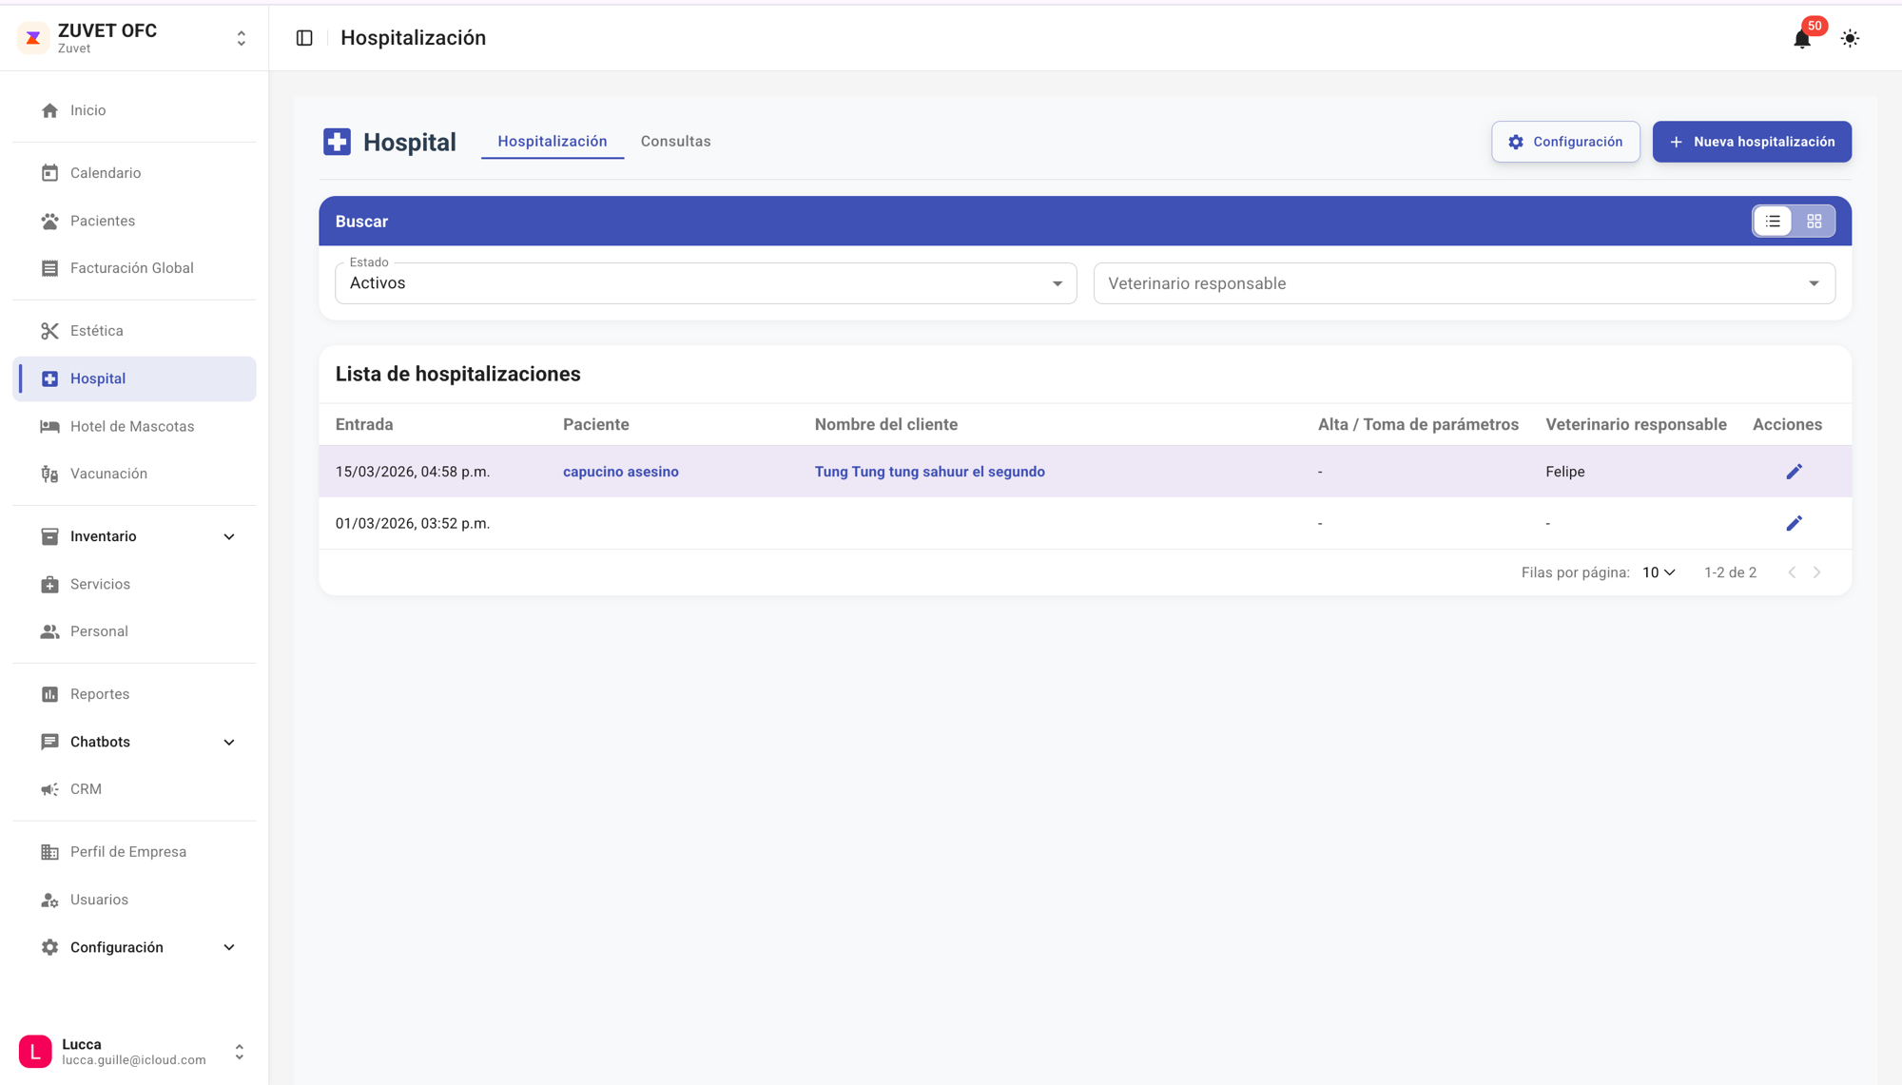Click Nombre del cliente column header
The image size is (1902, 1085).
point(886,424)
